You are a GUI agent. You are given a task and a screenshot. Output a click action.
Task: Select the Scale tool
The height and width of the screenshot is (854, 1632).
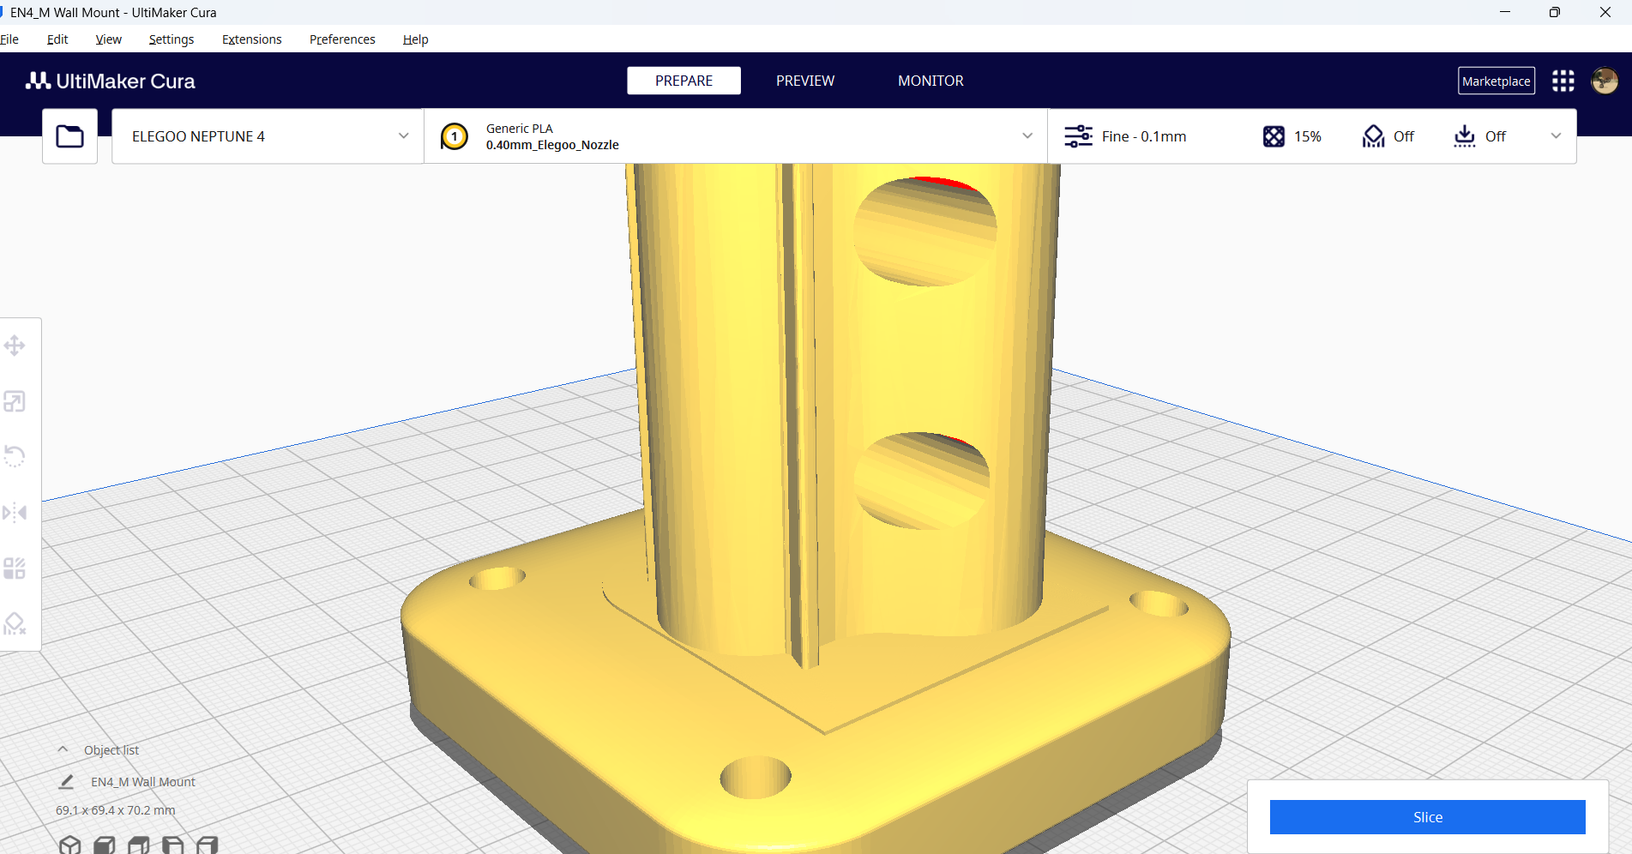(x=15, y=401)
